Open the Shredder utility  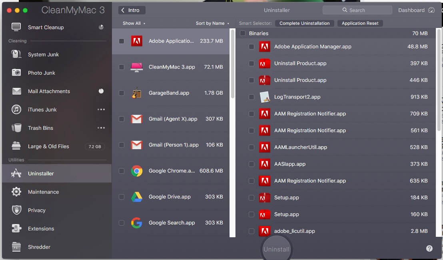point(56,247)
